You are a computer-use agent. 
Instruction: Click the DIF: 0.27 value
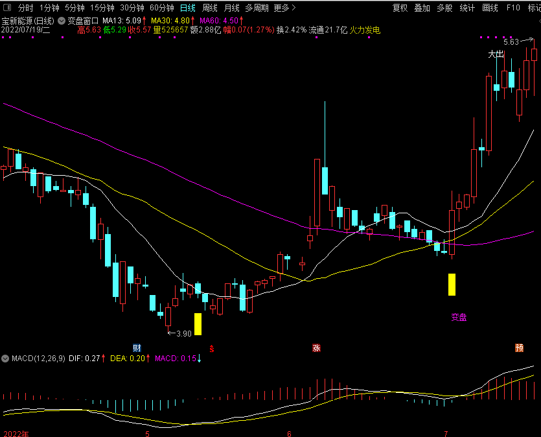coord(84,359)
